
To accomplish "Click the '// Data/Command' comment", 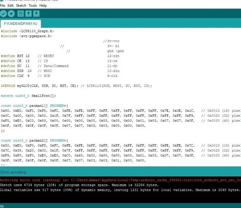I will [x=53, y=66].
